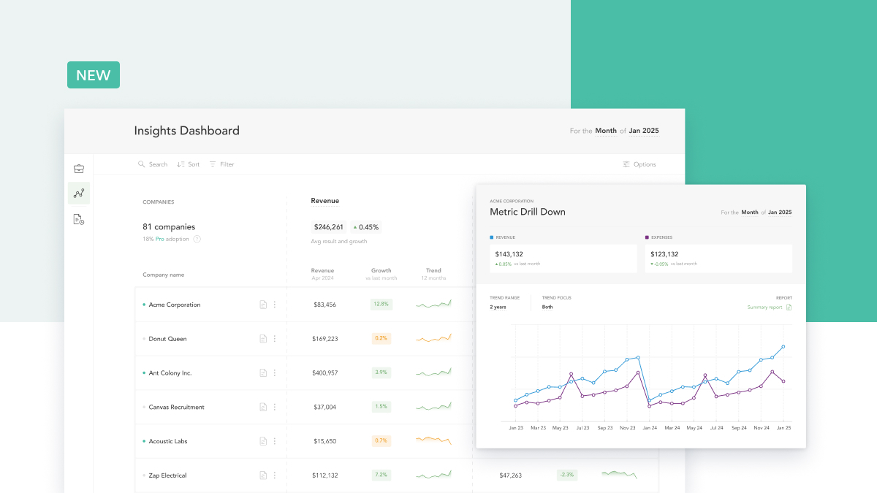877x493 pixels.
Task: Click Ant Colony 3.9% growth badge
Action: [381, 372]
